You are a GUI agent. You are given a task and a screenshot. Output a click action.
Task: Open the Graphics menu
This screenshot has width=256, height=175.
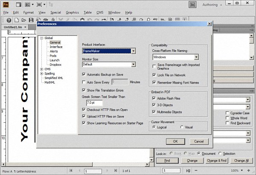pos(72,12)
